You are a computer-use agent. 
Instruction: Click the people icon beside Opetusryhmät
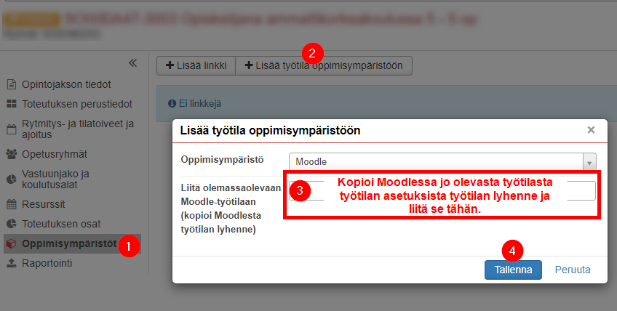pos(12,154)
